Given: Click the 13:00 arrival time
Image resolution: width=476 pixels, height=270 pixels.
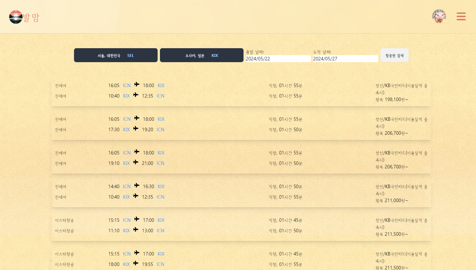Looking at the screenshot, I should (147, 231).
